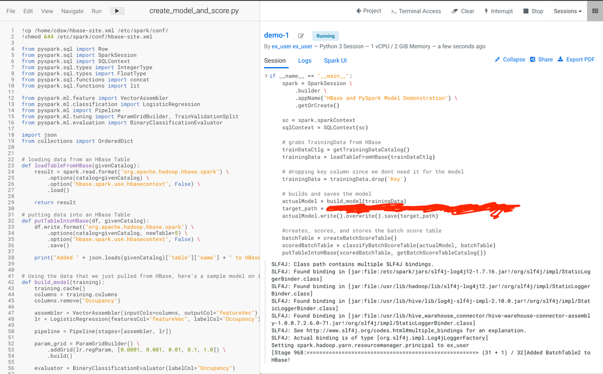Open the File menu
The height and width of the screenshot is (374, 603).
click(x=11, y=11)
